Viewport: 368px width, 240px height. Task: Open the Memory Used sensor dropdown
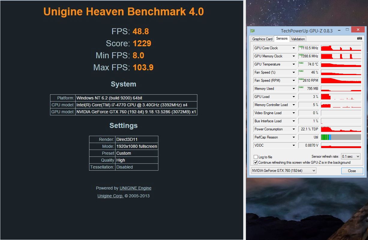(294, 89)
